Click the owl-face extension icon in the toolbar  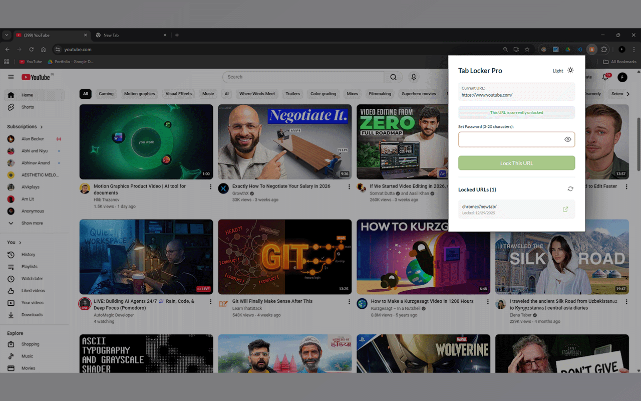(544, 49)
